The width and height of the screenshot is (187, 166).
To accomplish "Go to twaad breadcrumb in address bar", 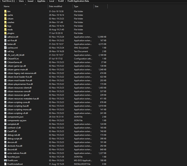I will (31, 1).
